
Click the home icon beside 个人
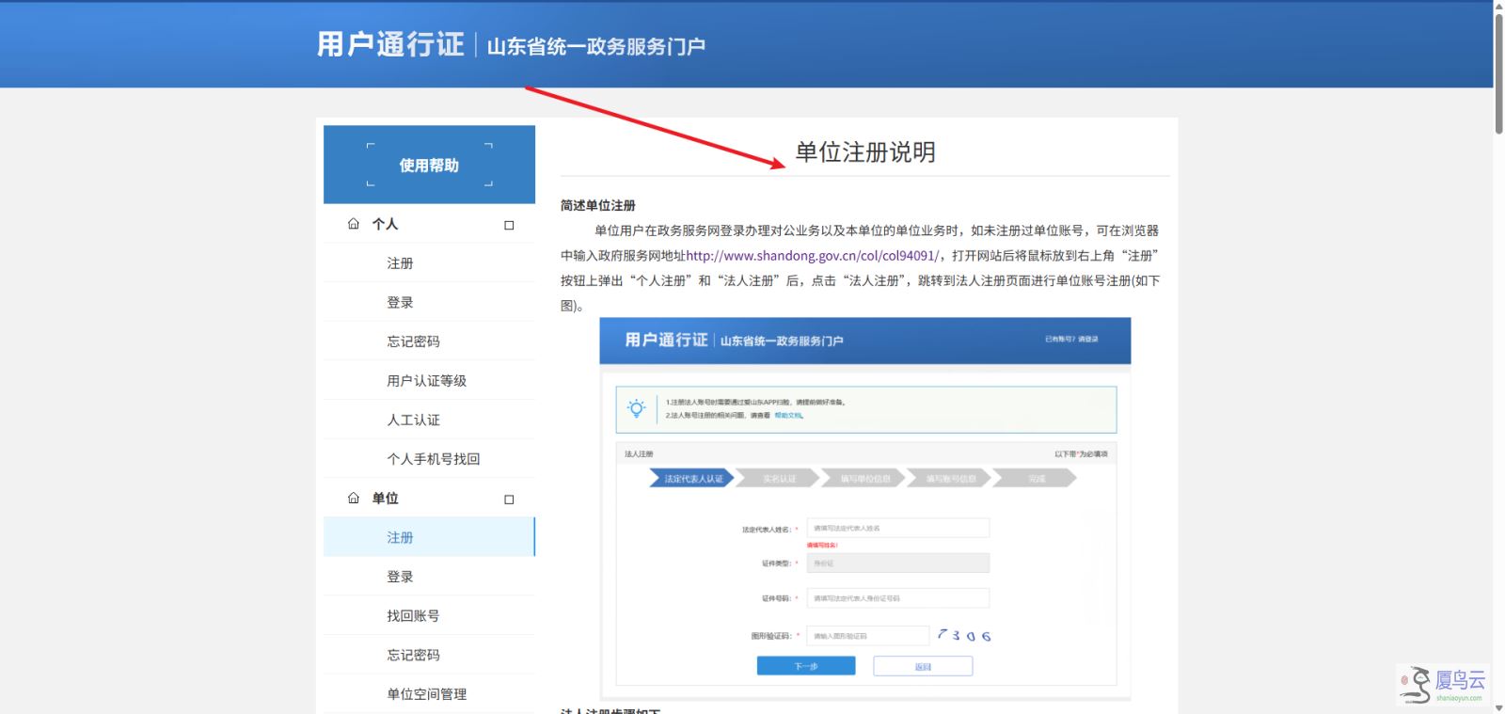click(x=354, y=224)
